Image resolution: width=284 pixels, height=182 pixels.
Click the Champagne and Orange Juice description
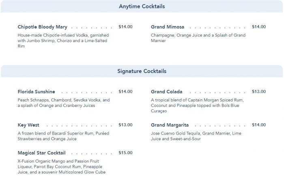pos(198,38)
